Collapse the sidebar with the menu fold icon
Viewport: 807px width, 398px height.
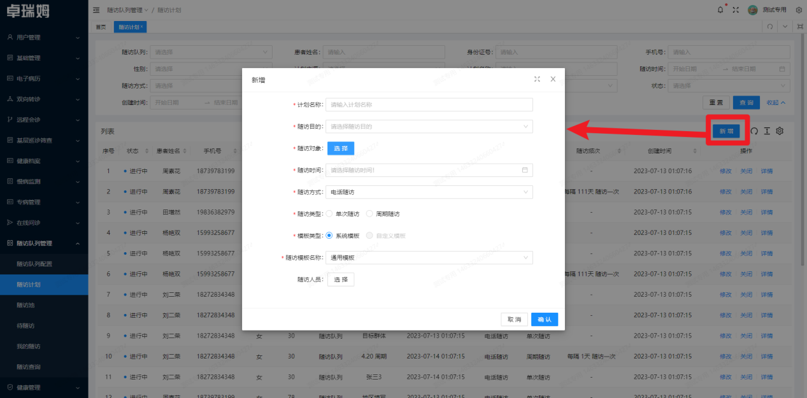tap(96, 10)
